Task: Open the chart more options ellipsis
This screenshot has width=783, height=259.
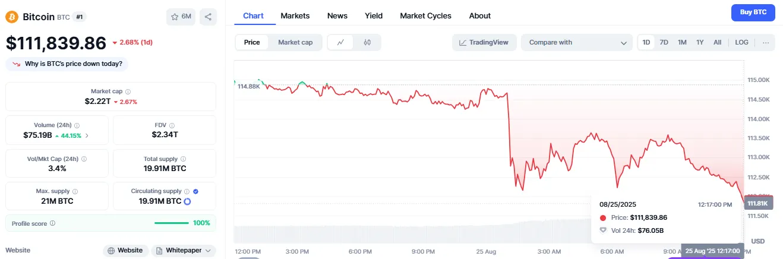Action: click(x=766, y=42)
